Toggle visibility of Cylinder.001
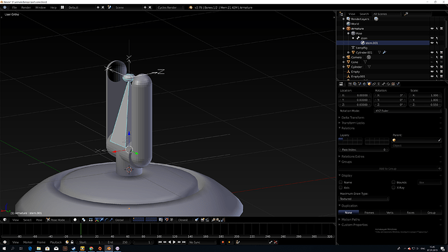This screenshot has width=448, height=252. (432, 53)
